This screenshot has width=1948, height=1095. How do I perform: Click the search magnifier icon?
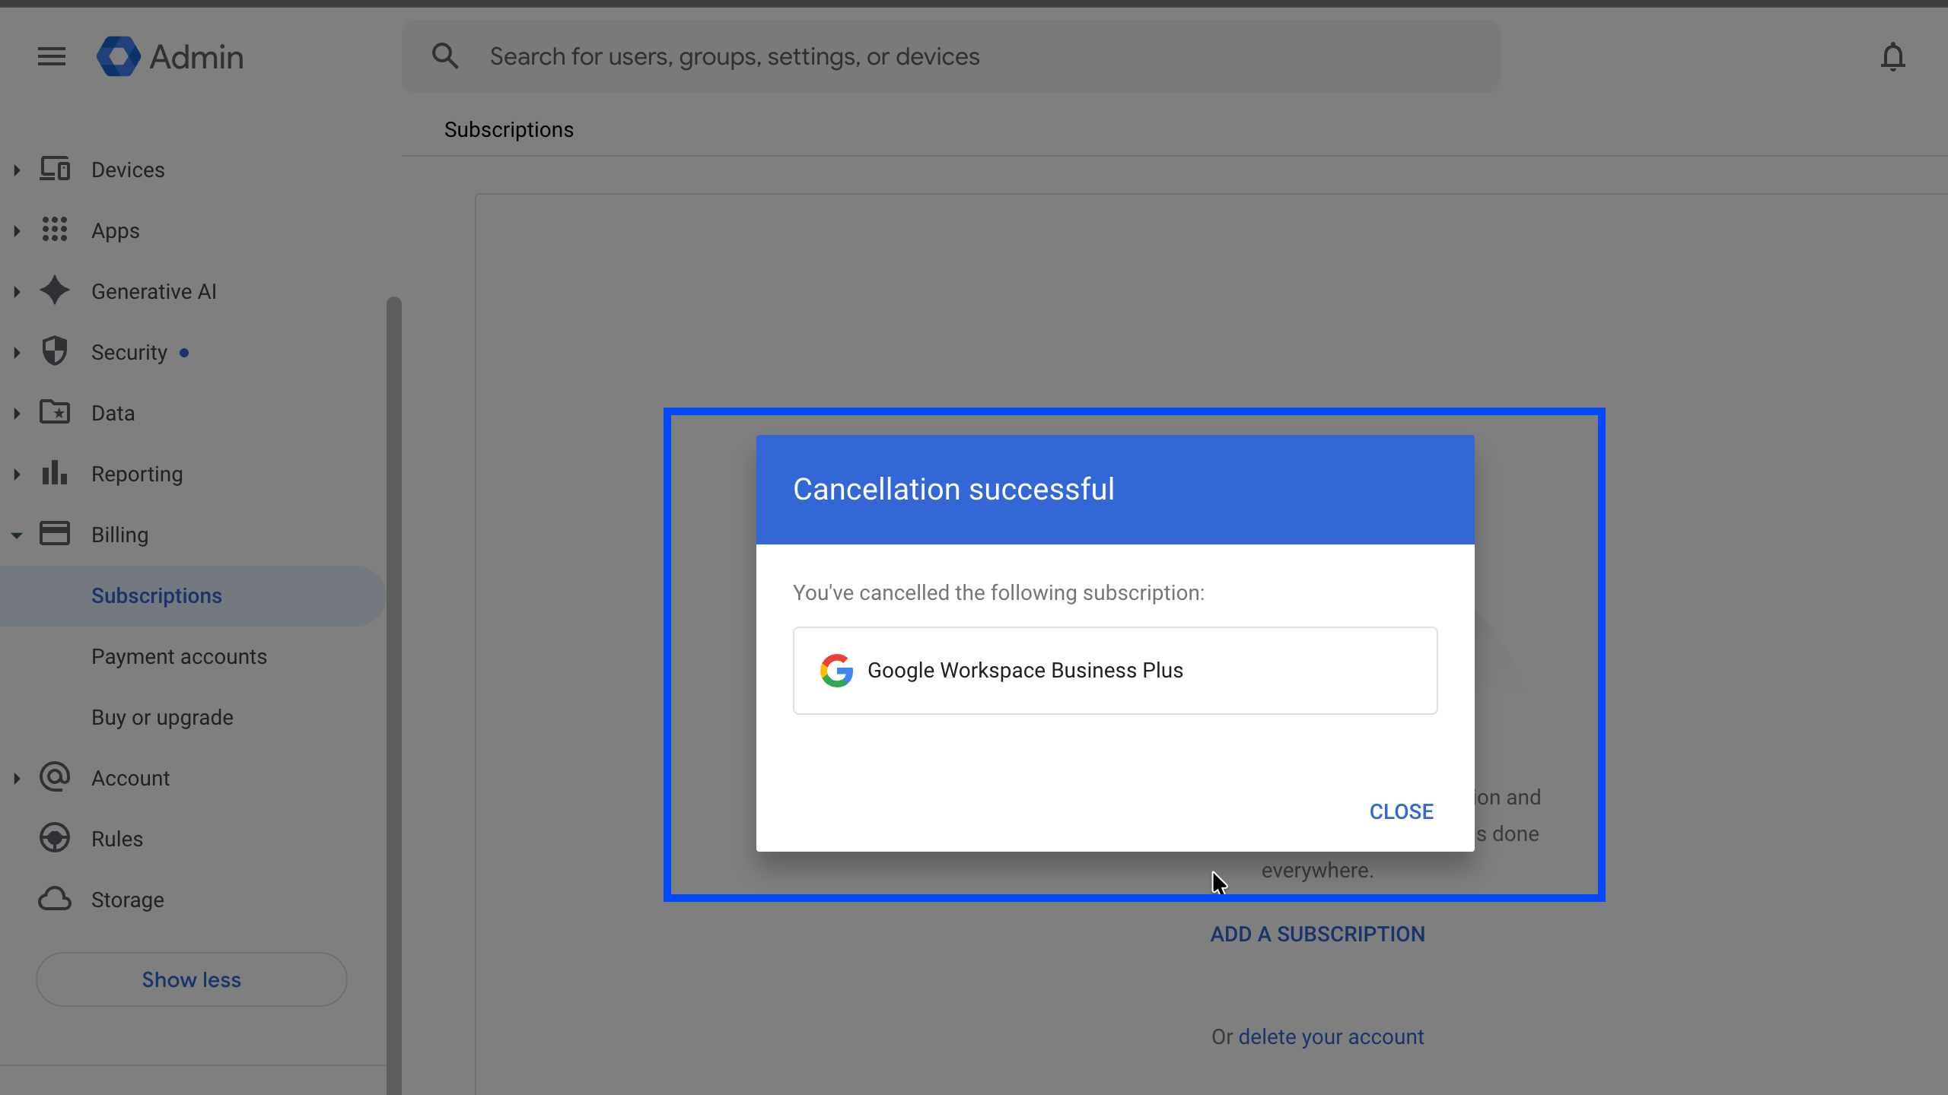(445, 56)
